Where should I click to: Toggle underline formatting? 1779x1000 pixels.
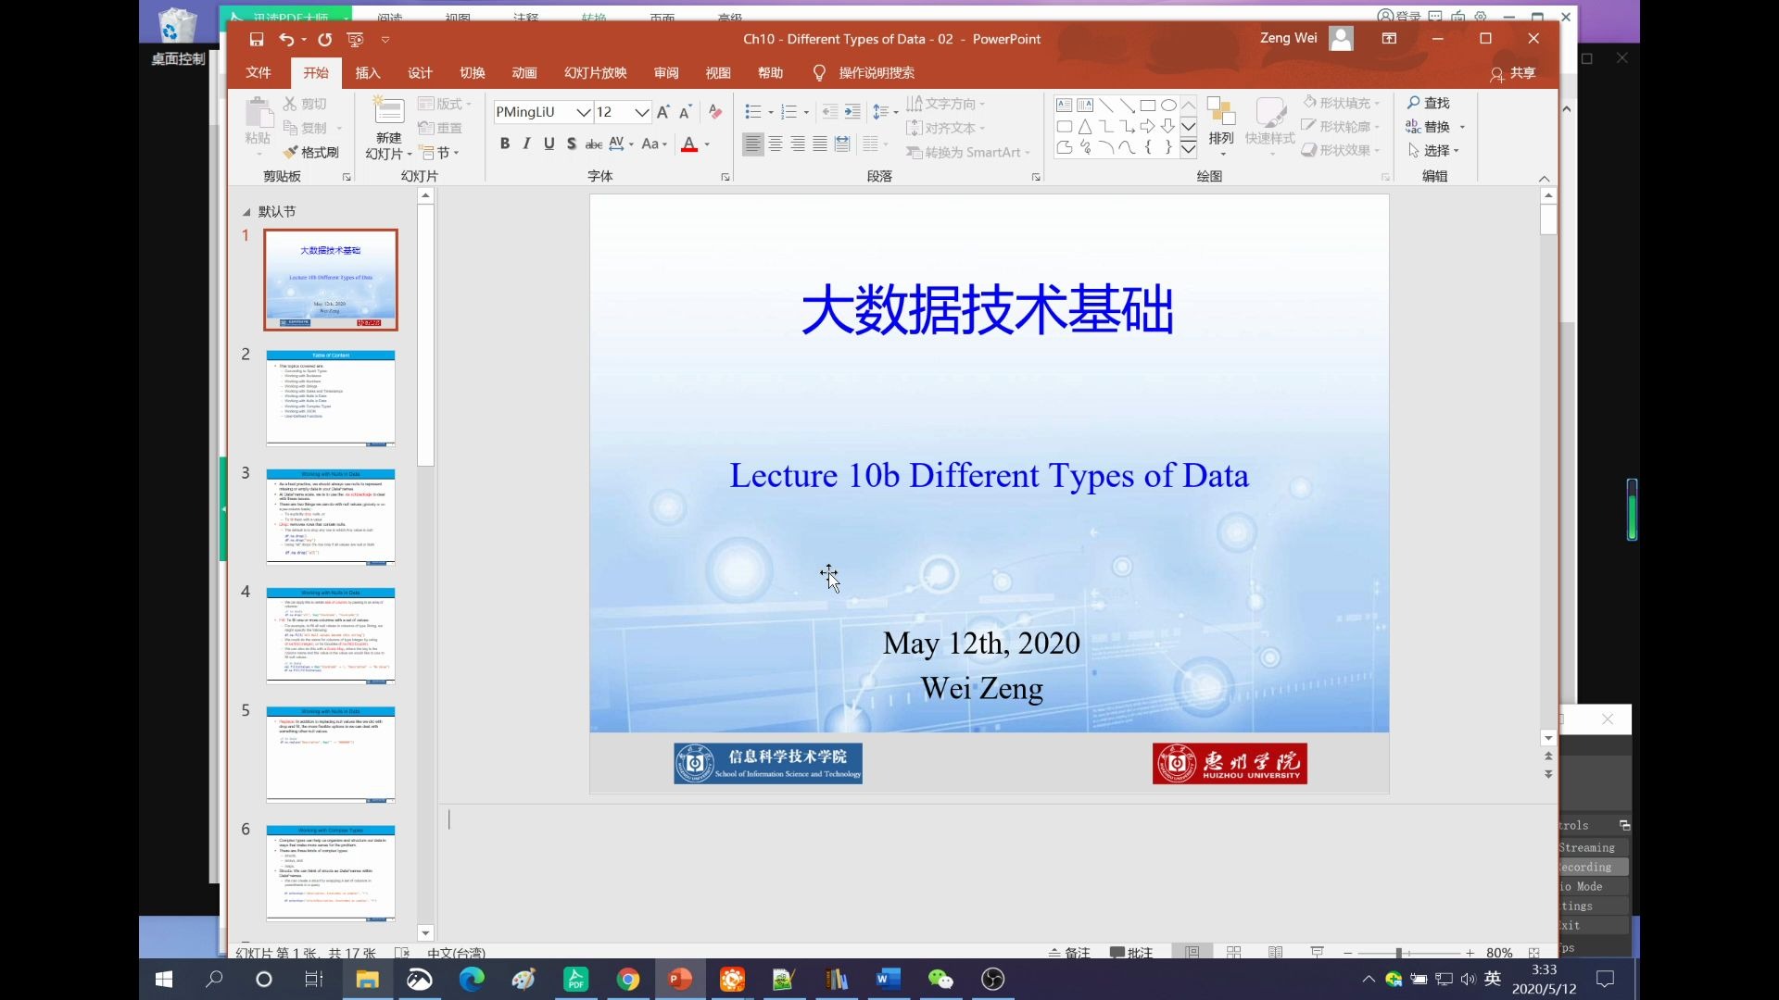pyautogui.click(x=549, y=144)
